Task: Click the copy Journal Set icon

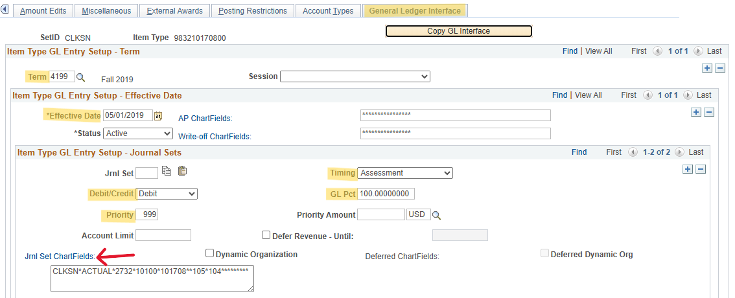Action: [167, 172]
